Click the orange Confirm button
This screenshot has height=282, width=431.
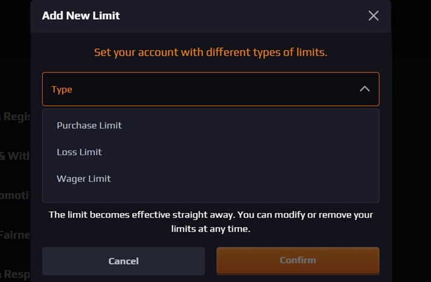click(x=298, y=260)
